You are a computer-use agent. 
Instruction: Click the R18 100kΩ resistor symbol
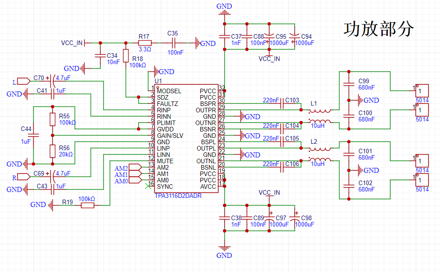126,59
